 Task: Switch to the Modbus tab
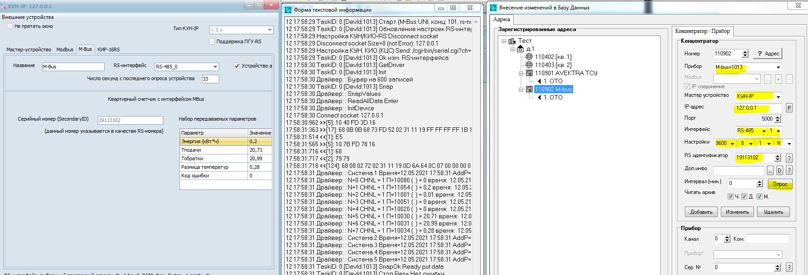(x=64, y=50)
